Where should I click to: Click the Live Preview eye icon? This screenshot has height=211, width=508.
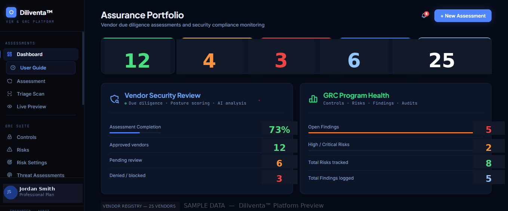10,106
